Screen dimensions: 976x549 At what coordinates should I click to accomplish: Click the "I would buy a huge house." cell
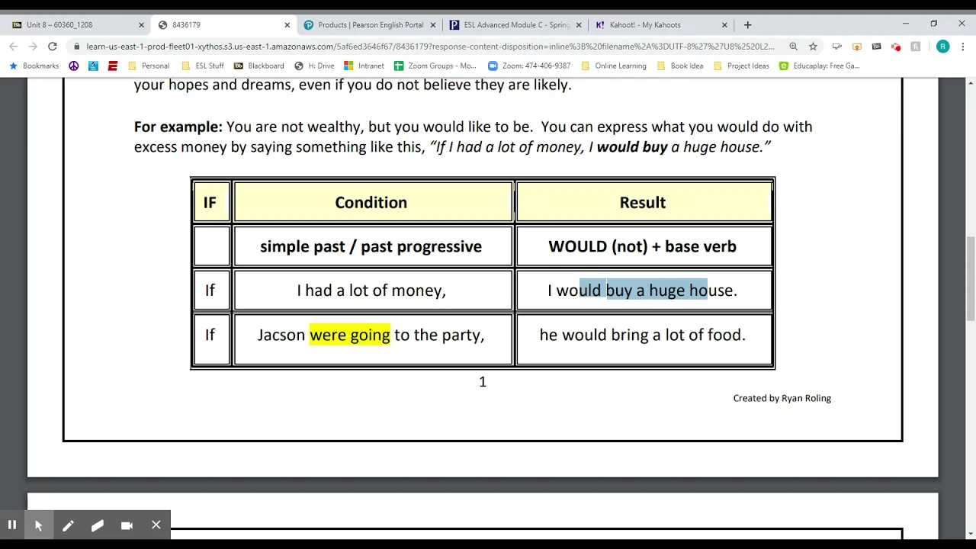point(644,291)
